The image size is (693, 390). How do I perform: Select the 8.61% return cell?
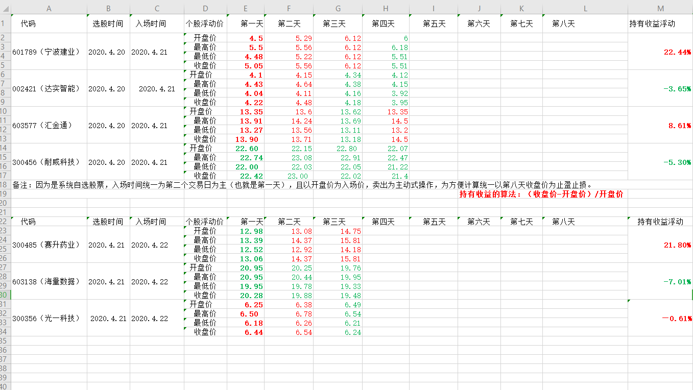coord(660,126)
